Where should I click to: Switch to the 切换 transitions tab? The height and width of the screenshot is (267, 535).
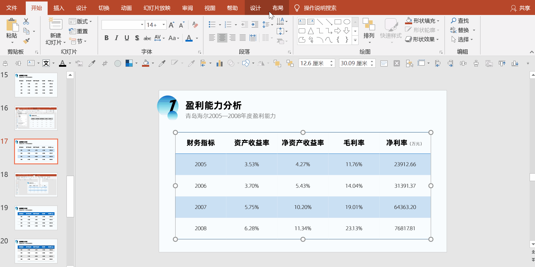point(104,8)
